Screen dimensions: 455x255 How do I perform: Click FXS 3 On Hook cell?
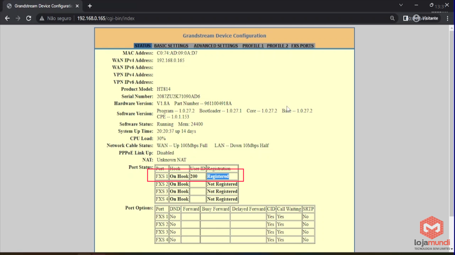pyautogui.click(x=179, y=191)
